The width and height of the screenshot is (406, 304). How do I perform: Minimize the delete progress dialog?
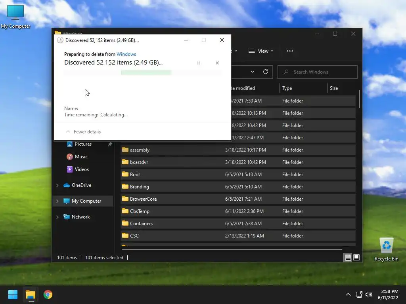point(186,40)
